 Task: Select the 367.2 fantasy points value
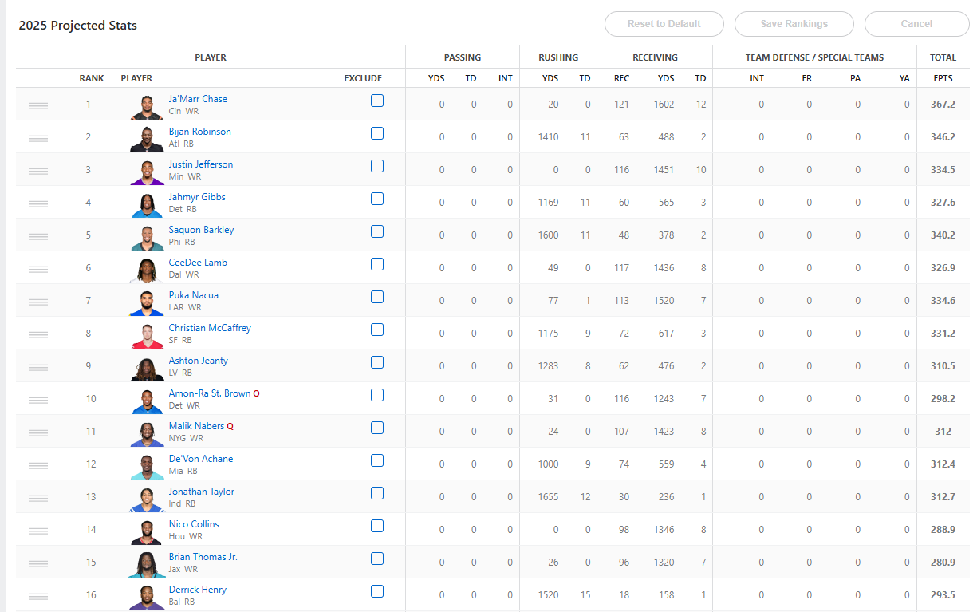[943, 105]
